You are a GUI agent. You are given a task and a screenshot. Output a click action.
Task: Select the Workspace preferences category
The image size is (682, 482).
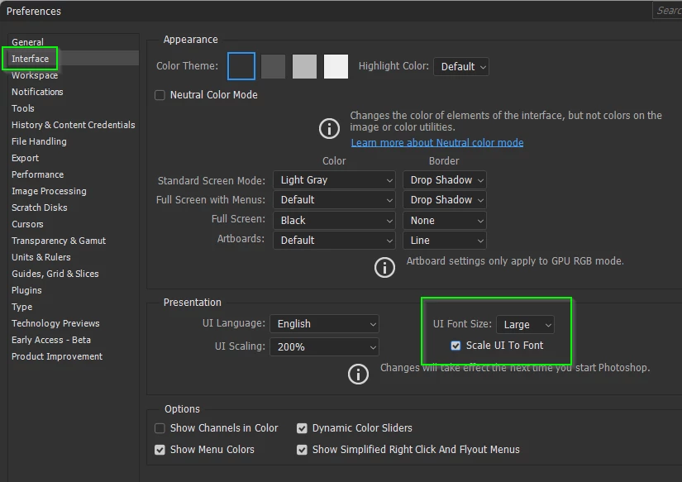(35, 75)
